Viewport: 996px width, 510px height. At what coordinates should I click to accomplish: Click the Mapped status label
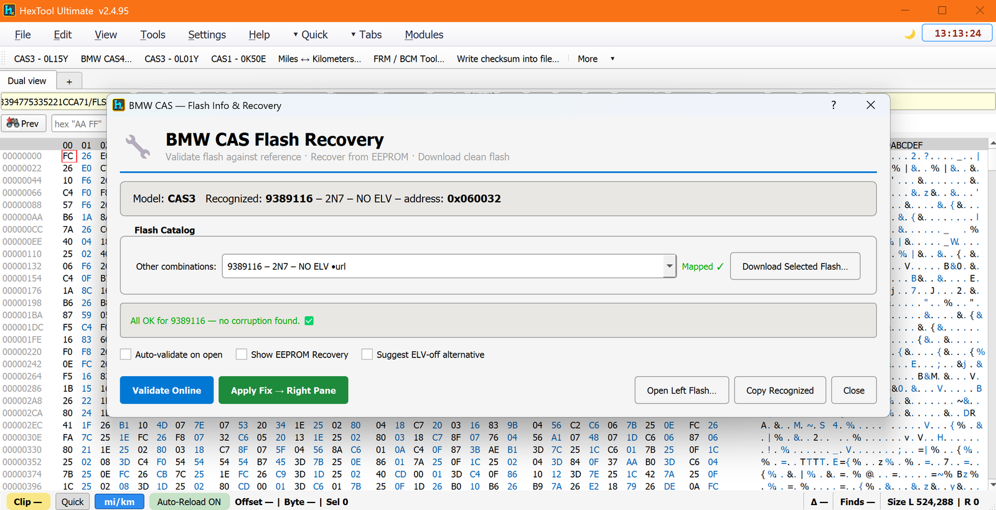(703, 267)
